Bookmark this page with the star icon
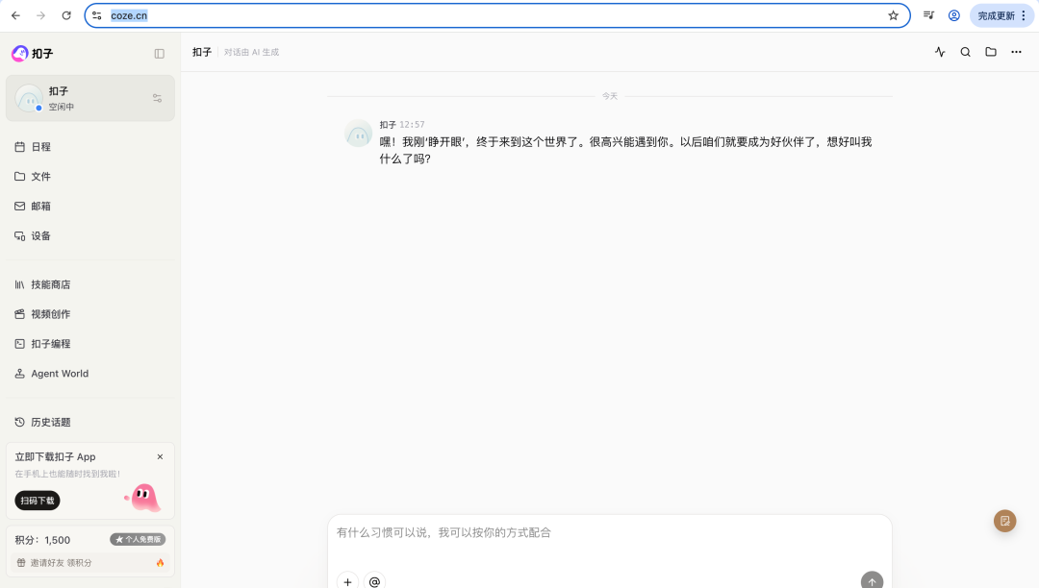The height and width of the screenshot is (588, 1039). click(x=893, y=15)
